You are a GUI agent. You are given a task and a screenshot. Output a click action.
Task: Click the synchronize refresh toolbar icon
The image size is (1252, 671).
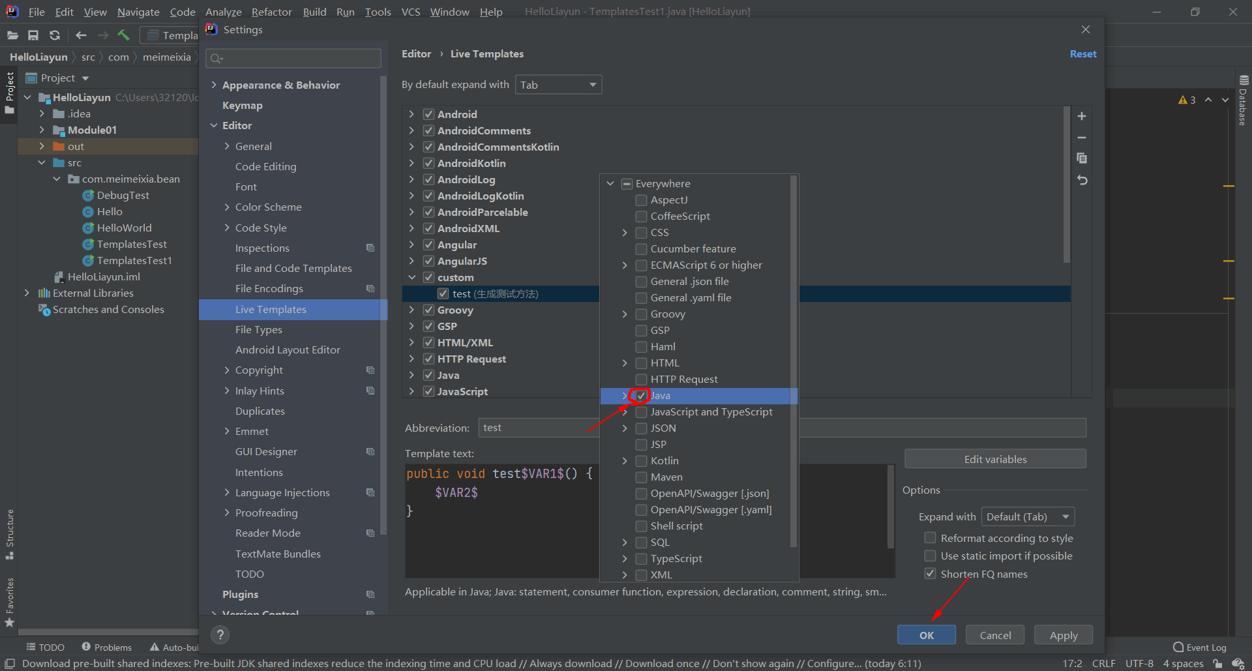[55, 35]
